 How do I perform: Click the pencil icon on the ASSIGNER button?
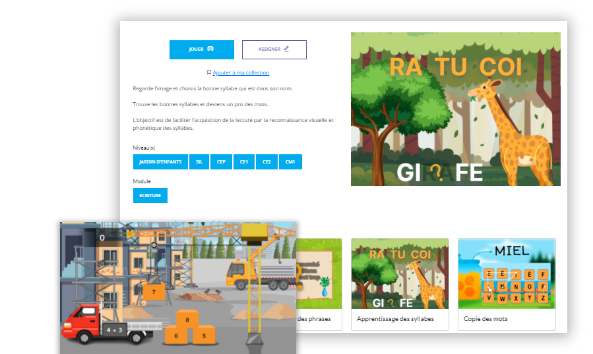point(286,49)
